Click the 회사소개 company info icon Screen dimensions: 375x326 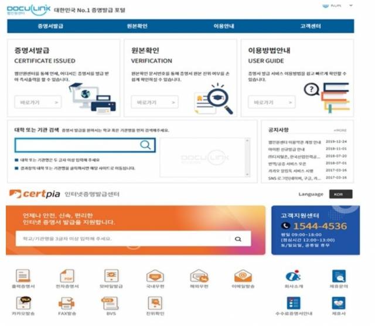click(293, 276)
